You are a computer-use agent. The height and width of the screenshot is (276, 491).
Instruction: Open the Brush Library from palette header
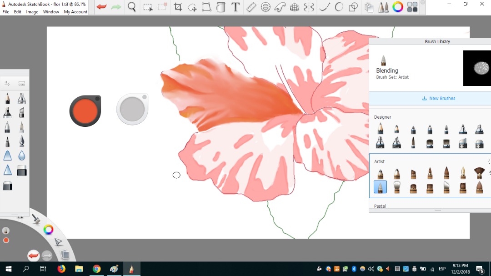point(21,83)
